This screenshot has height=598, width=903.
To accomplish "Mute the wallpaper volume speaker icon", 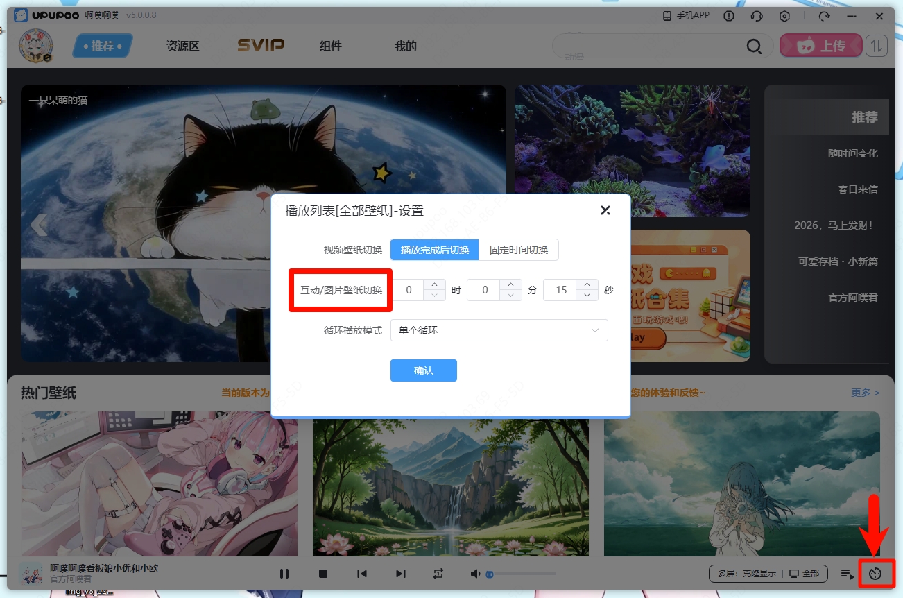I will pyautogui.click(x=475, y=574).
